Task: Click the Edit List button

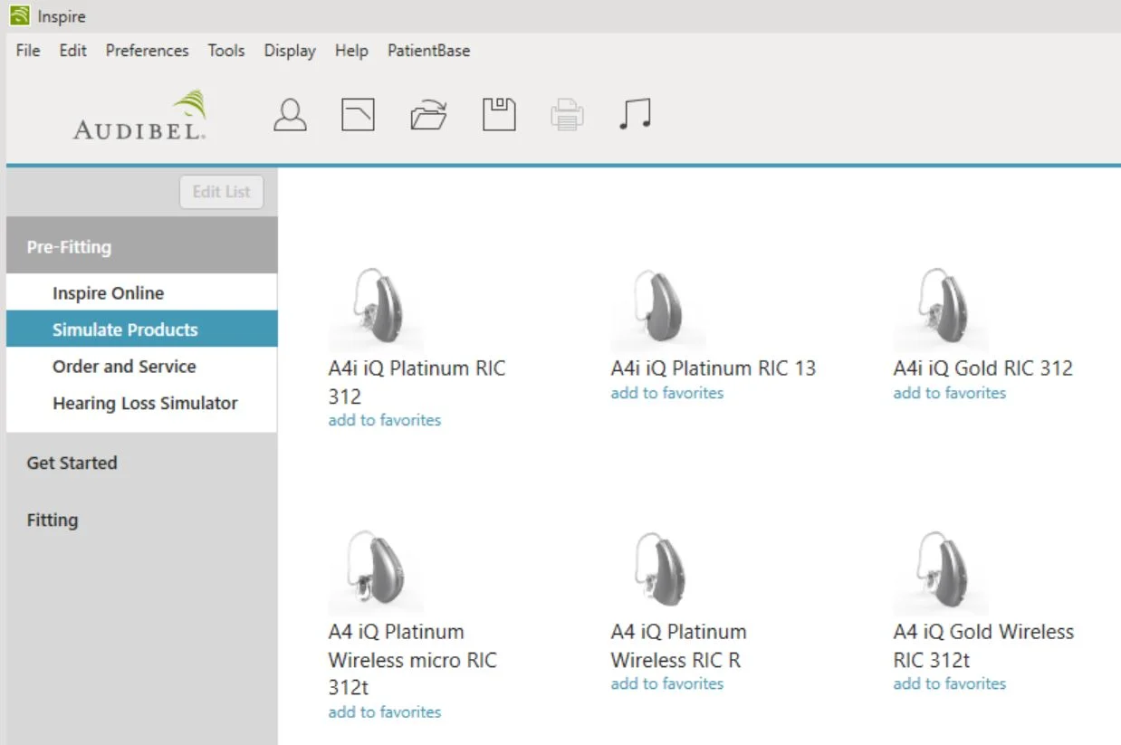Action: pyautogui.click(x=222, y=192)
